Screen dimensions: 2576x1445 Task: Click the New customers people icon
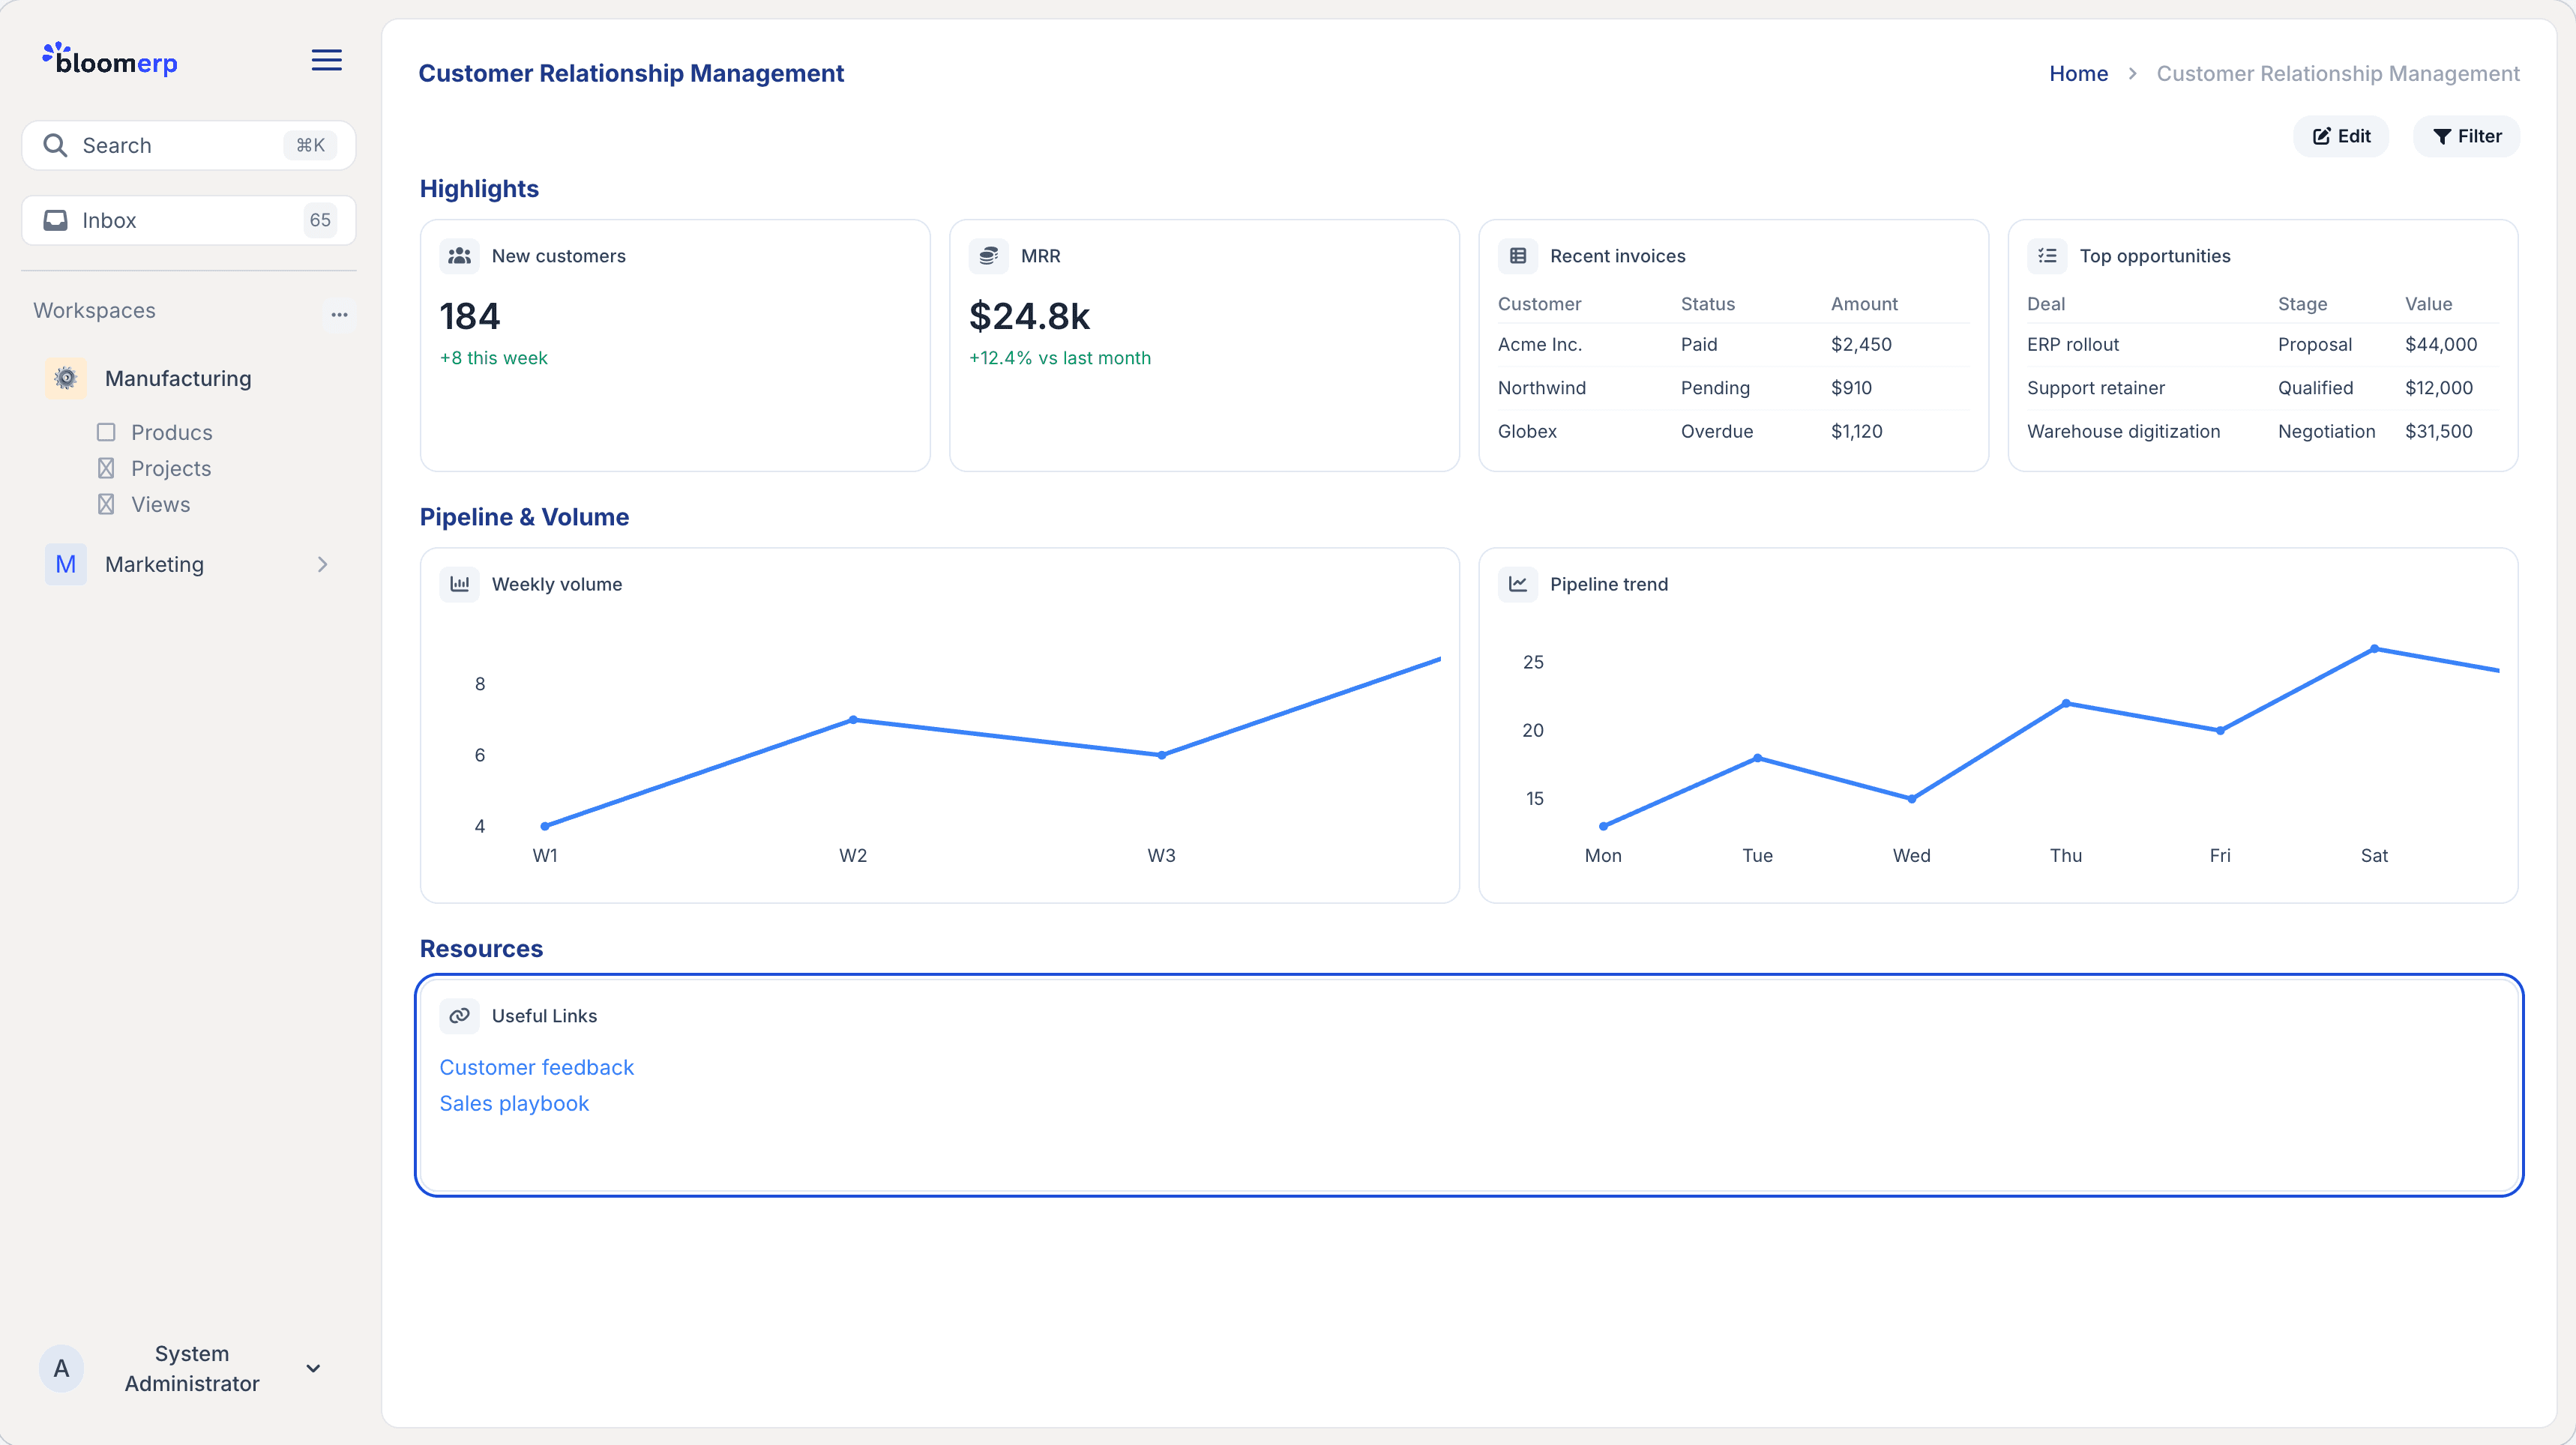pyautogui.click(x=460, y=256)
